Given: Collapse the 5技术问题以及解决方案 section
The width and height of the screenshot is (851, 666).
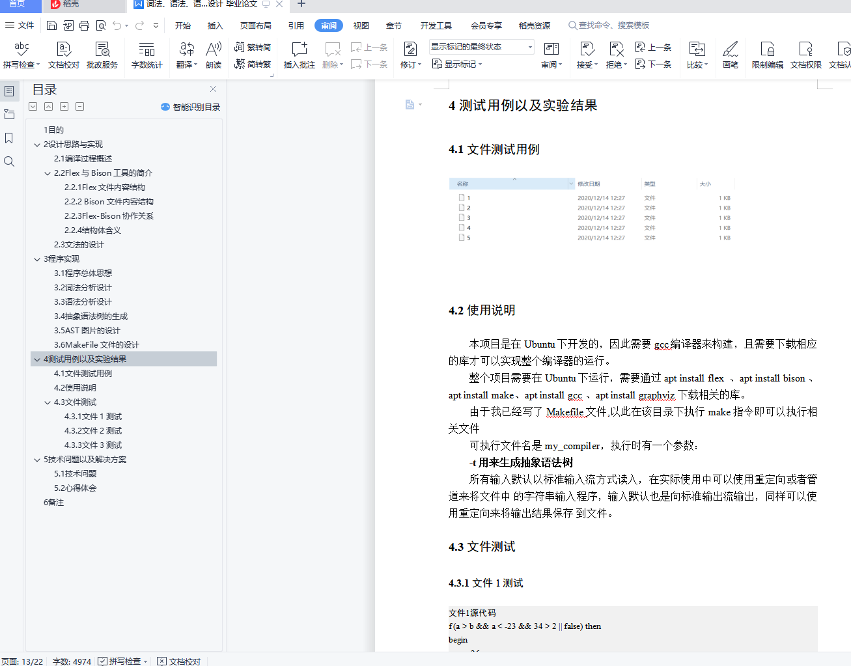Looking at the screenshot, I should [x=37, y=460].
